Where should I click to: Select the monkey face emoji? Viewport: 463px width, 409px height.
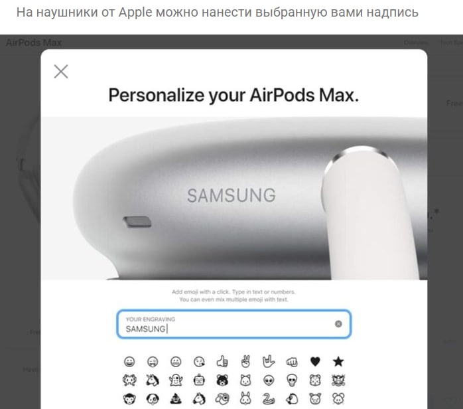(129, 399)
